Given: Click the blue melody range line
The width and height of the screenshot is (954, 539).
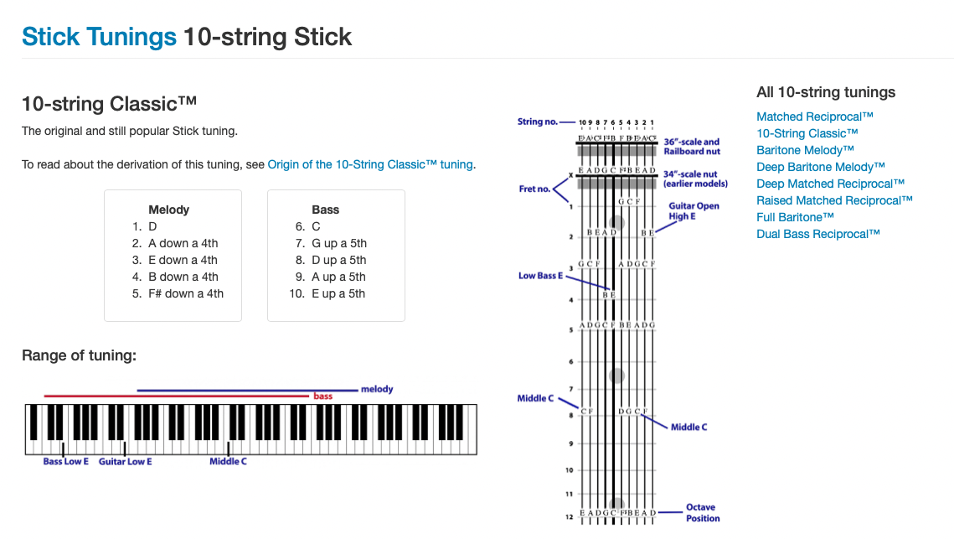Looking at the screenshot, I should pos(247,390).
